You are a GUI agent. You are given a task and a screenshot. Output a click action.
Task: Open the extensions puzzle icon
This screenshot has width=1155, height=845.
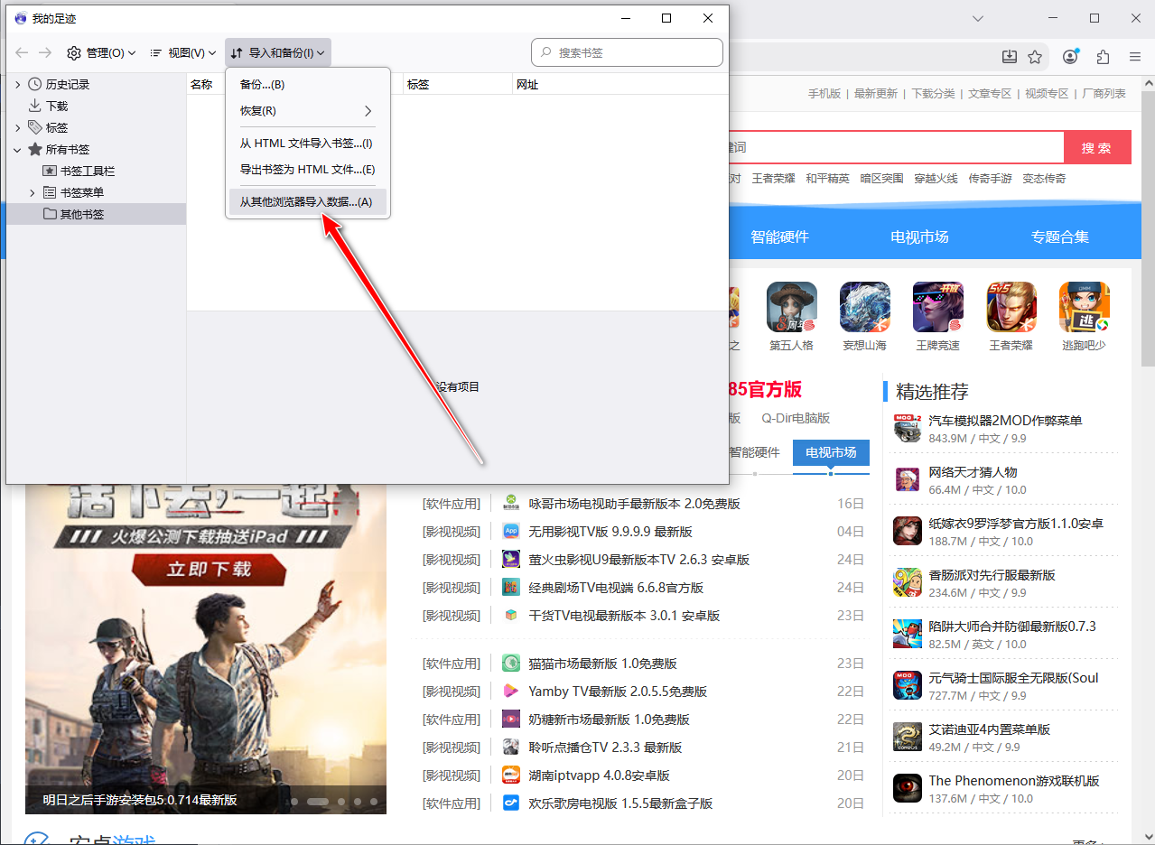1103,57
